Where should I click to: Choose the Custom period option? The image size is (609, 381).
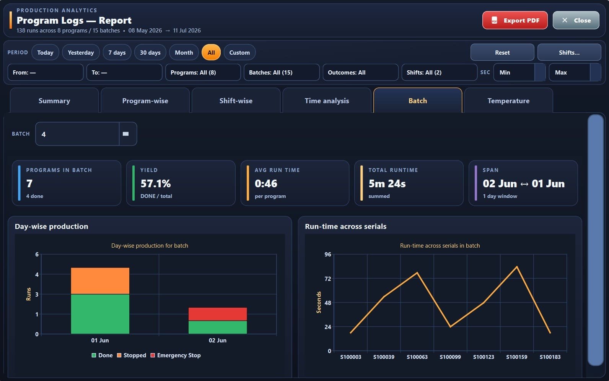pos(239,53)
